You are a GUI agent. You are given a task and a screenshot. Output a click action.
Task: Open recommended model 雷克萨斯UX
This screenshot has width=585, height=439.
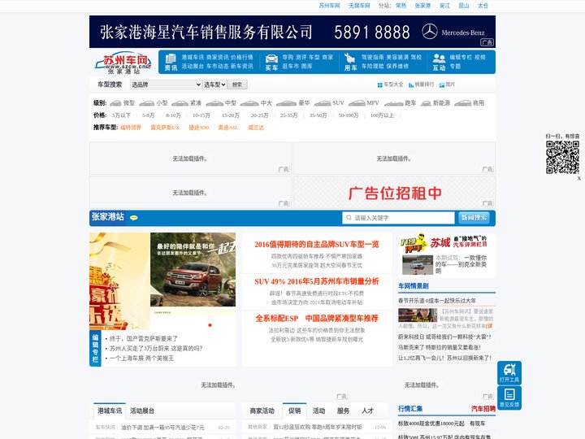[165, 128]
